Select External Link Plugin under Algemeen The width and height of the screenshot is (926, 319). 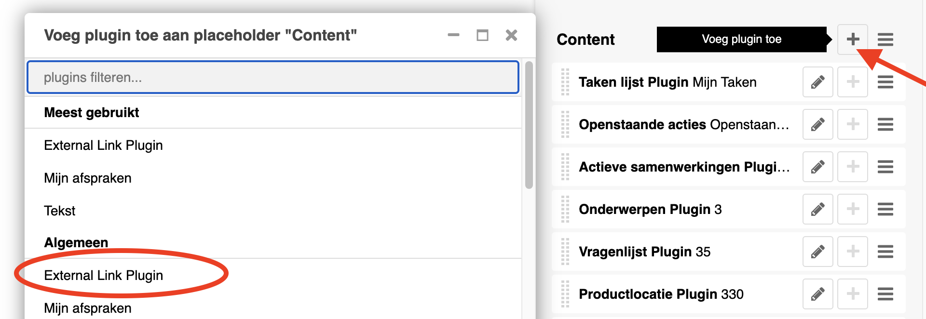pyautogui.click(x=103, y=276)
